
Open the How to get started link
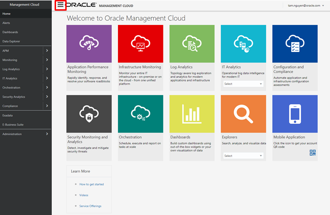pyautogui.click(x=91, y=184)
